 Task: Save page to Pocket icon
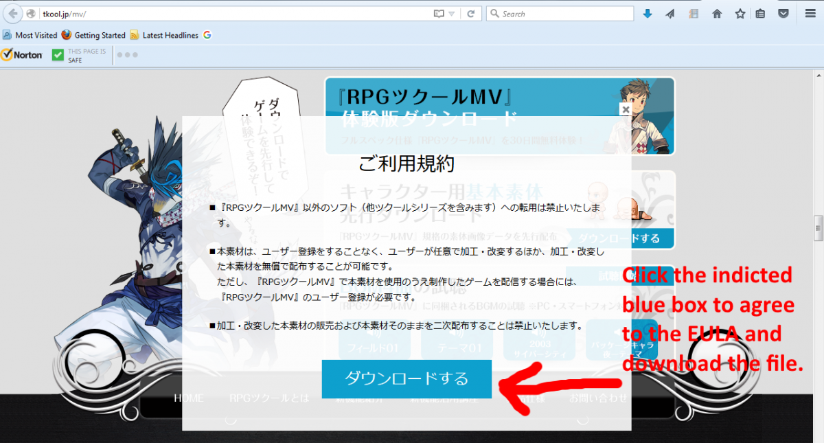(783, 14)
